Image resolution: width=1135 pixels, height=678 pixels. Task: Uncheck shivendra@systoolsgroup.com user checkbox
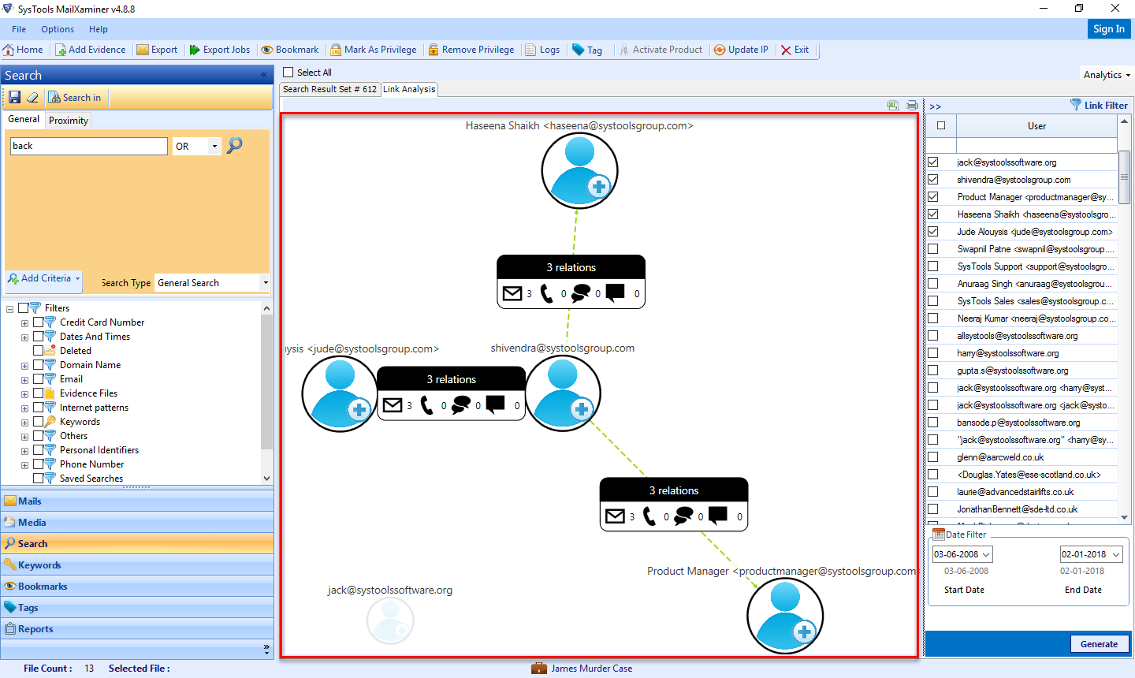pos(933,180)
